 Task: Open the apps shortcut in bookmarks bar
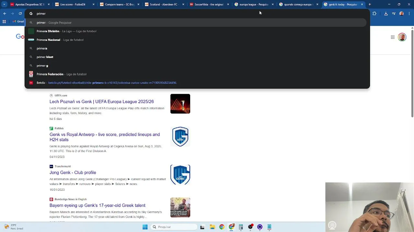4,21
